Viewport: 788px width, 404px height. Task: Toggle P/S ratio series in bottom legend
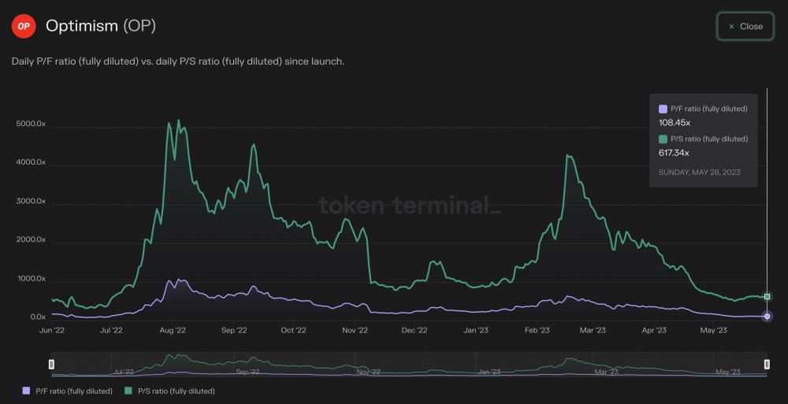(x=169, y=391)
